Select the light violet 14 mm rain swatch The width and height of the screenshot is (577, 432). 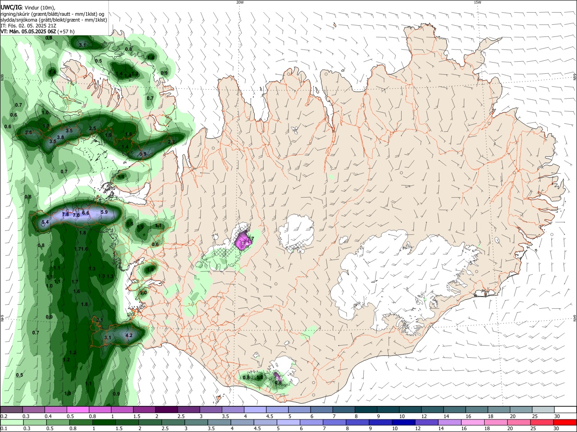click(449, 422)
